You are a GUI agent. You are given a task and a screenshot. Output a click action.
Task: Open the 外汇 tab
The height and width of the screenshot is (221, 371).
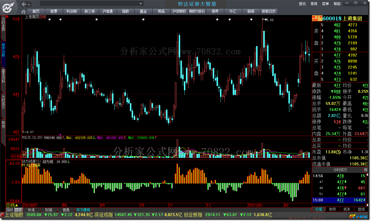233,12
